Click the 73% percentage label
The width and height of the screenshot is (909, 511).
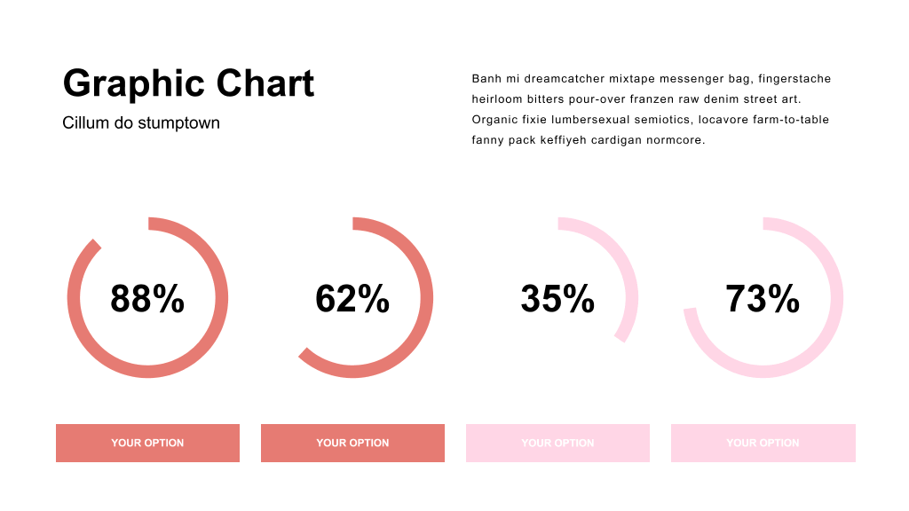[763, 299]
